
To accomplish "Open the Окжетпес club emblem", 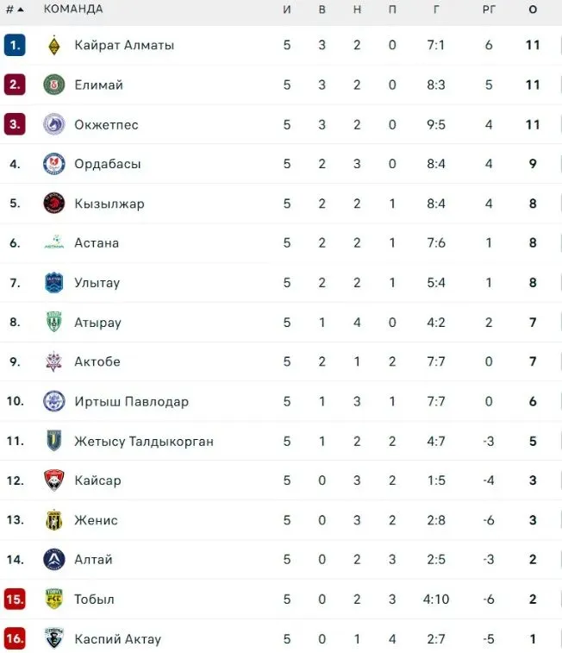I will pos(54,124).
